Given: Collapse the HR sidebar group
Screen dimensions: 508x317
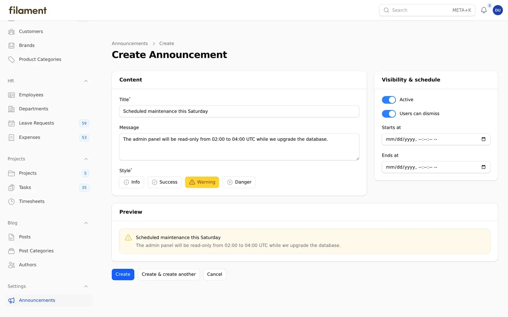Looking at the screenshot, I should pyautogui.click(x=86, y=81).
